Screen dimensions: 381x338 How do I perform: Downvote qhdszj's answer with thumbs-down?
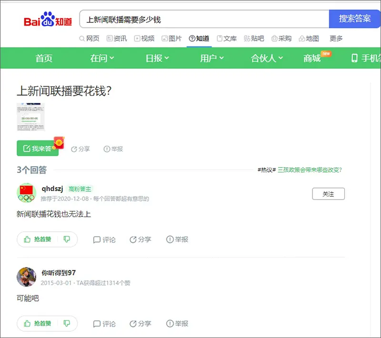click(x=67, y=239)
